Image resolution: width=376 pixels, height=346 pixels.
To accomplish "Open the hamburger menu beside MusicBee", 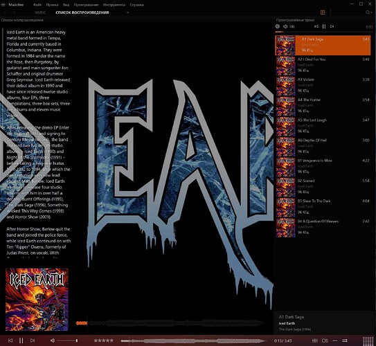I will 3,5.
